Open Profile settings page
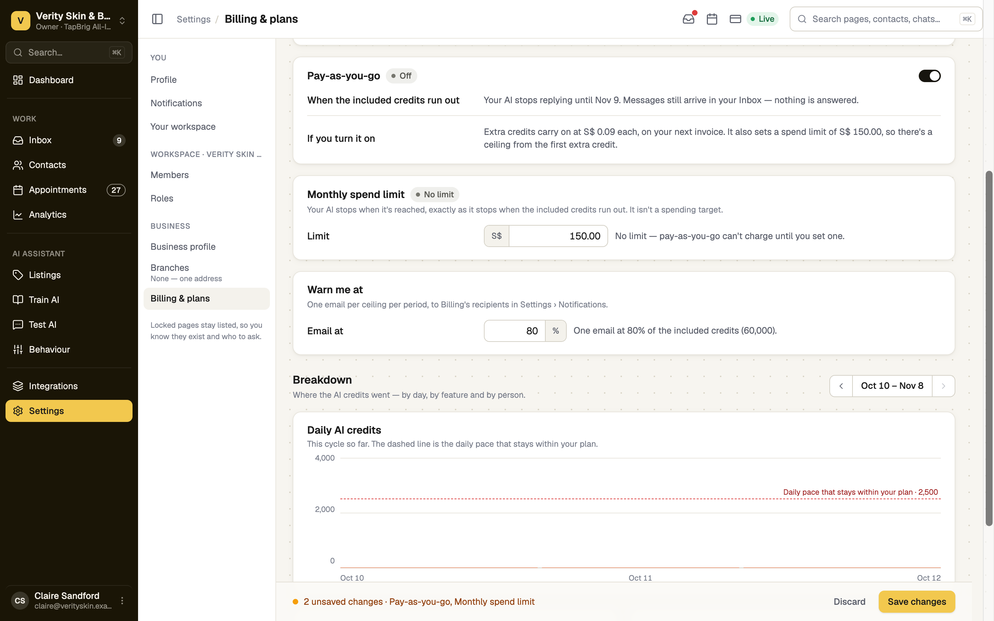994x621 pixels. click(x=207, y=80)
